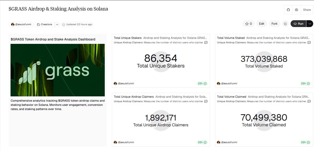The image size is (314, 151).
Task: Open the @jesutofunmi author chip in the header
Action: [x=21, y=24]
